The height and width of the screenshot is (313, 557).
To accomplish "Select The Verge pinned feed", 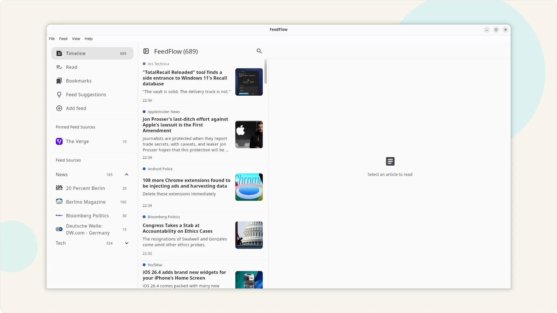I will [92, 141].
